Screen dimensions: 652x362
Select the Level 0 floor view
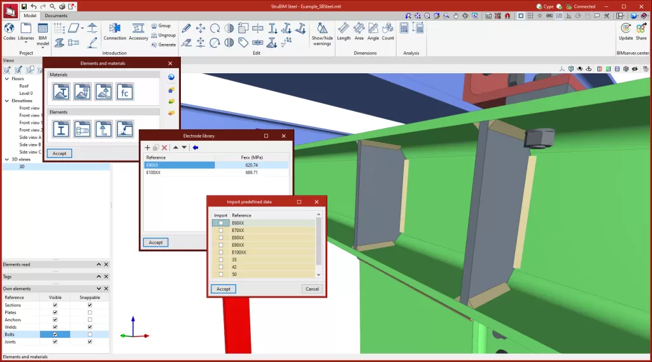[x=25, y=94]
